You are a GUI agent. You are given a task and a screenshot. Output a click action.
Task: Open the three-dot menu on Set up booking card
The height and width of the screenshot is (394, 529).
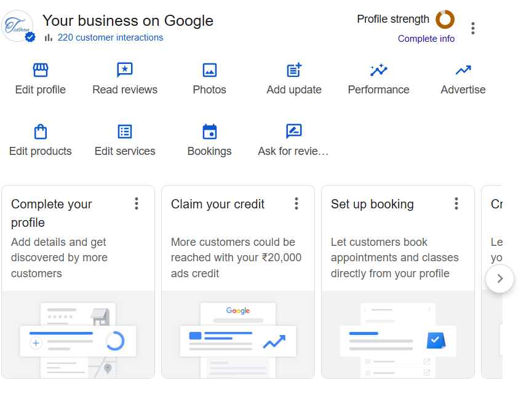456,203
